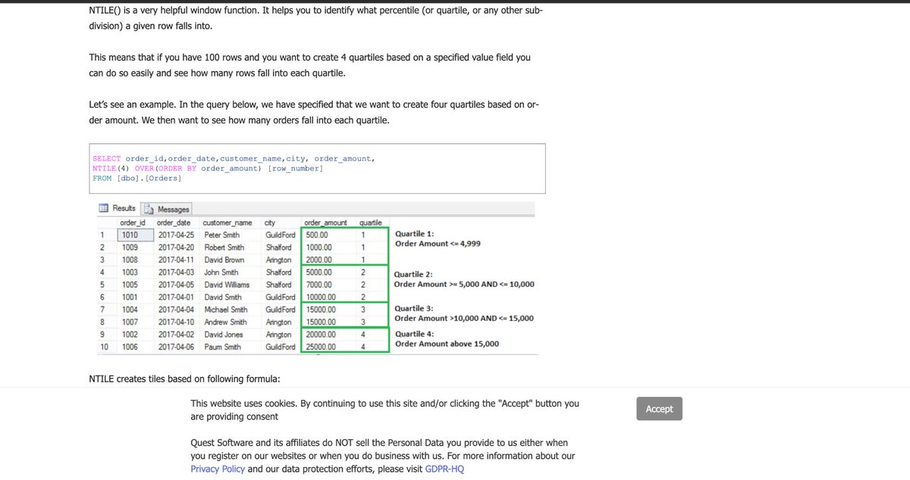Click the Messages tab icon
Image resolution: width=910 pixels, height=480 pixels.
coord(149,209)
